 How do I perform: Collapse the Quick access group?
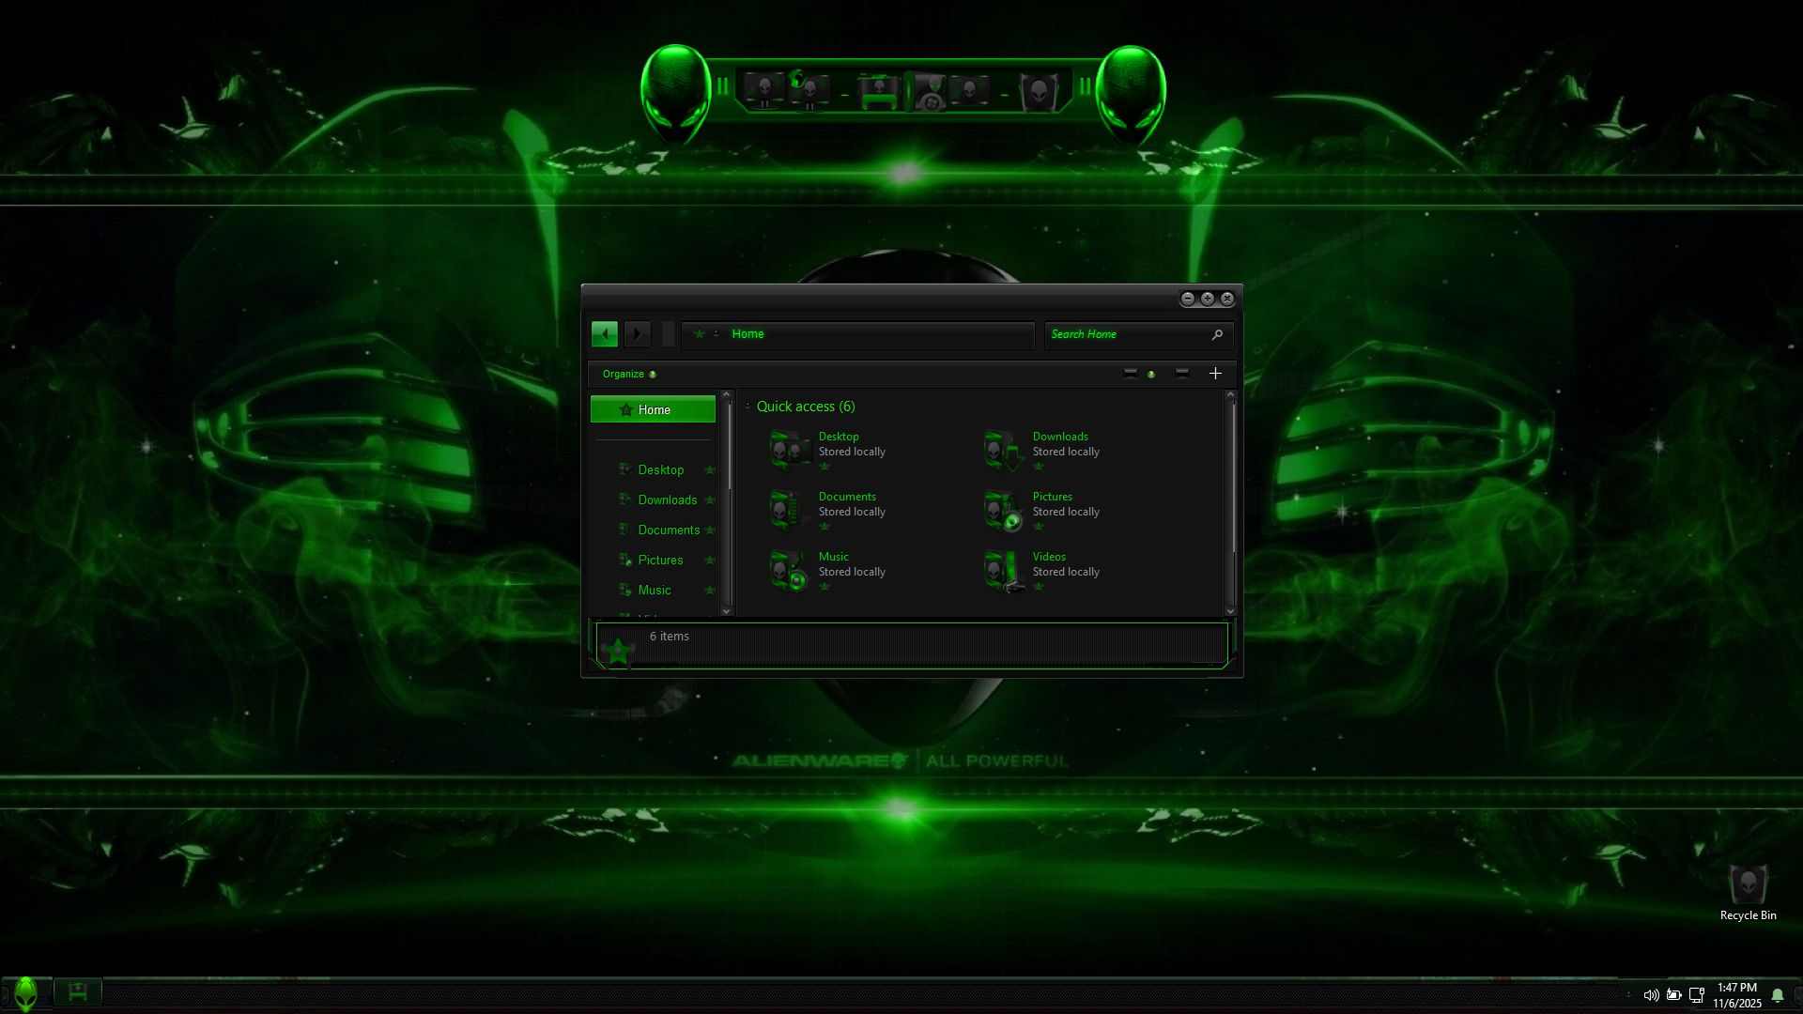tap(747, 407)
